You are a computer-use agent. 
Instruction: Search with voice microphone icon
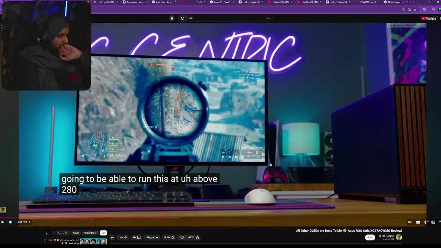172,18
